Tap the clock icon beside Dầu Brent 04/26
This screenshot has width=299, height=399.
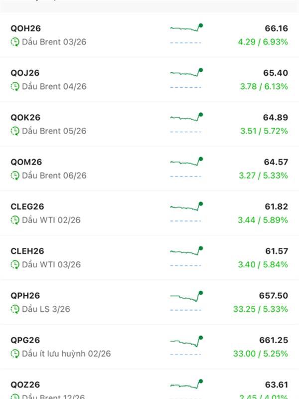15,86
